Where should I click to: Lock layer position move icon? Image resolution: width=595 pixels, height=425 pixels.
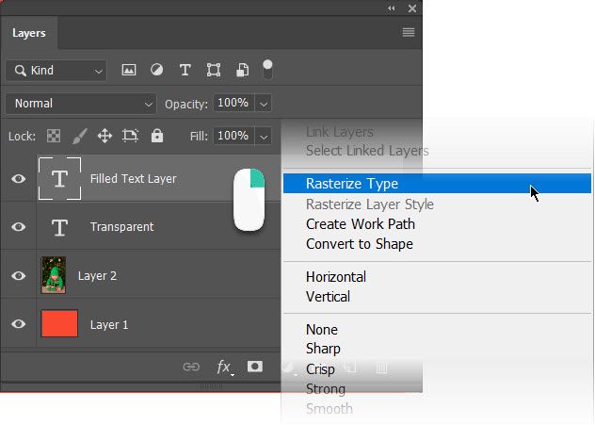point(105,136)
